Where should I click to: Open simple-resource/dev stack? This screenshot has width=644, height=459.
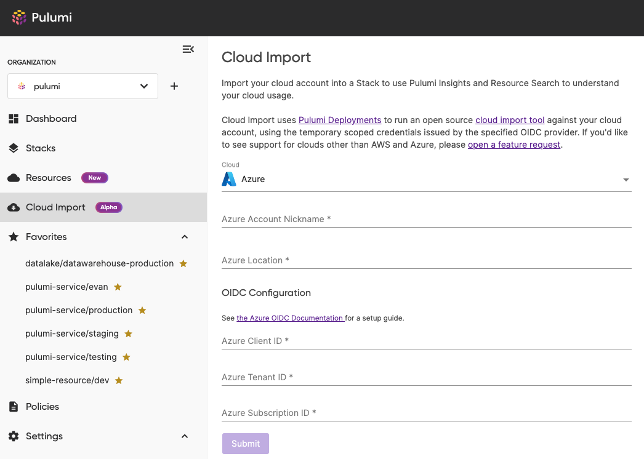pos(67,381)
